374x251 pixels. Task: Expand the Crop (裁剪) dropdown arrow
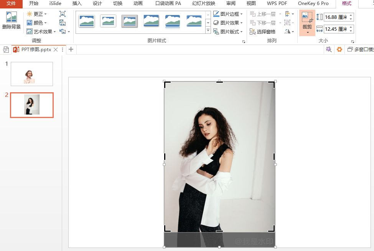point(308,33)
